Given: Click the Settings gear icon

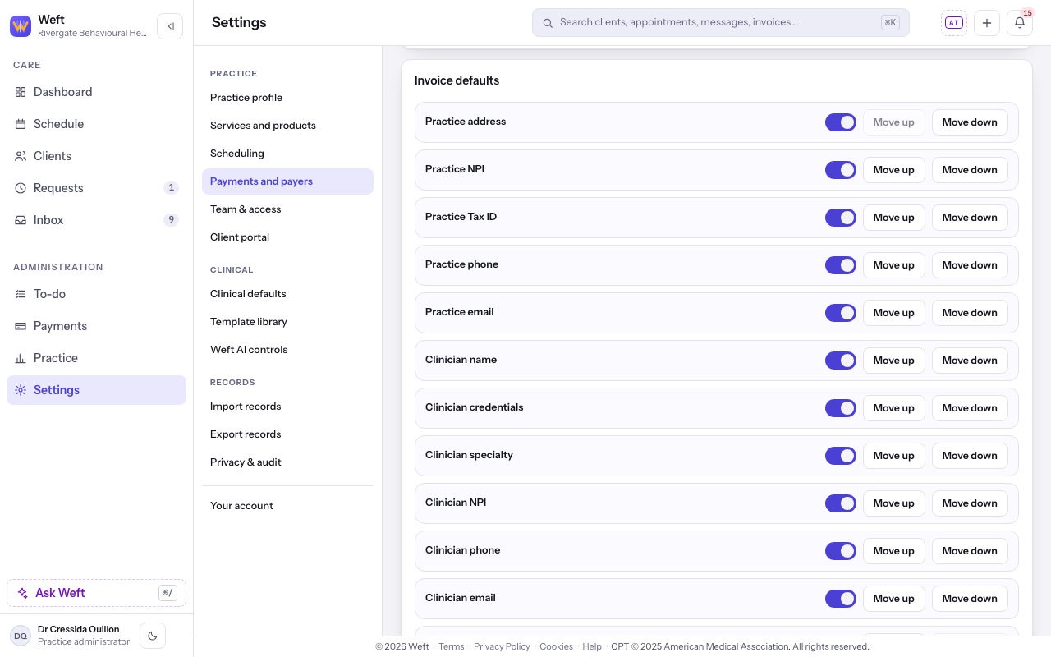Looking at the screenshot, I should click(21, 390).
